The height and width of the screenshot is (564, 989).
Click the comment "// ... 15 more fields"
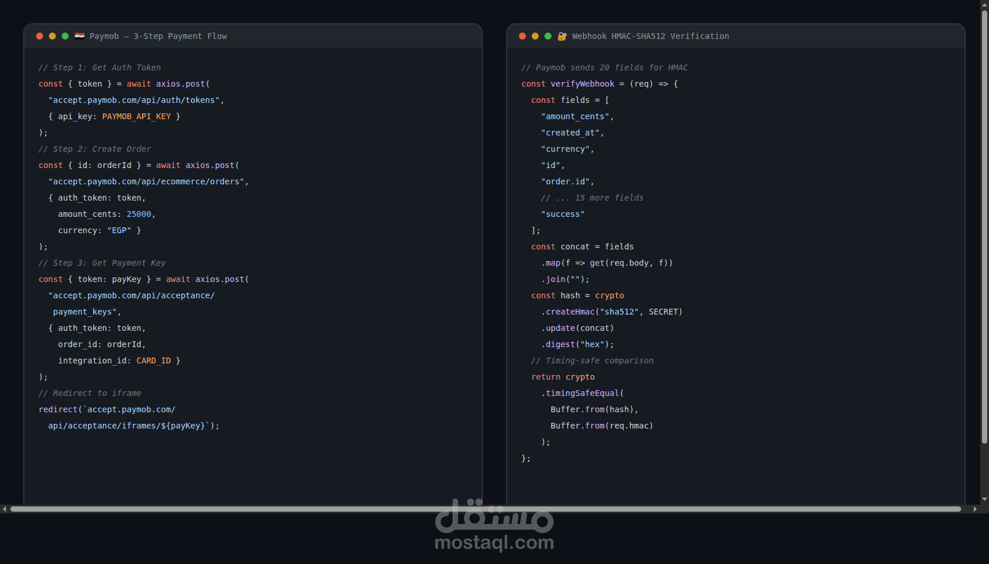point(592,198)
